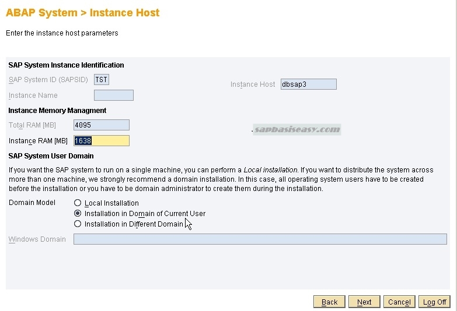
Task: Select Installation in Domain of Current User
Action: point(78,214)
